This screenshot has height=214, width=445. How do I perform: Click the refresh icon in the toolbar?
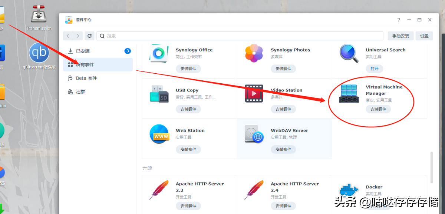coord(89,36)
